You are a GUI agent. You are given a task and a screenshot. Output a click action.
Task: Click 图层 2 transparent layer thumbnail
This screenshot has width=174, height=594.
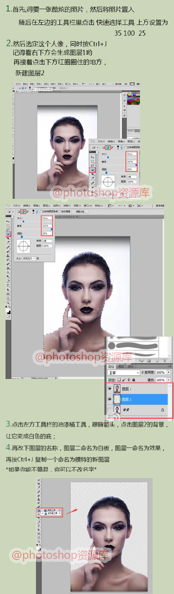[x=117, y=399]
